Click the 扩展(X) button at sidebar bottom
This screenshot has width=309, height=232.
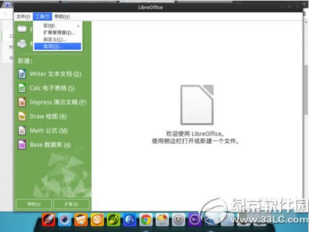[x=72, y=204]
